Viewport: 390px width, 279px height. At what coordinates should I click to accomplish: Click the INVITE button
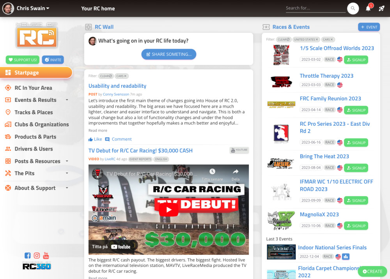(53, 60)
